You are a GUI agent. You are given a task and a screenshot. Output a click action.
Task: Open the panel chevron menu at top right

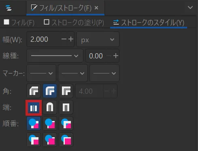(x=190, y=7)
